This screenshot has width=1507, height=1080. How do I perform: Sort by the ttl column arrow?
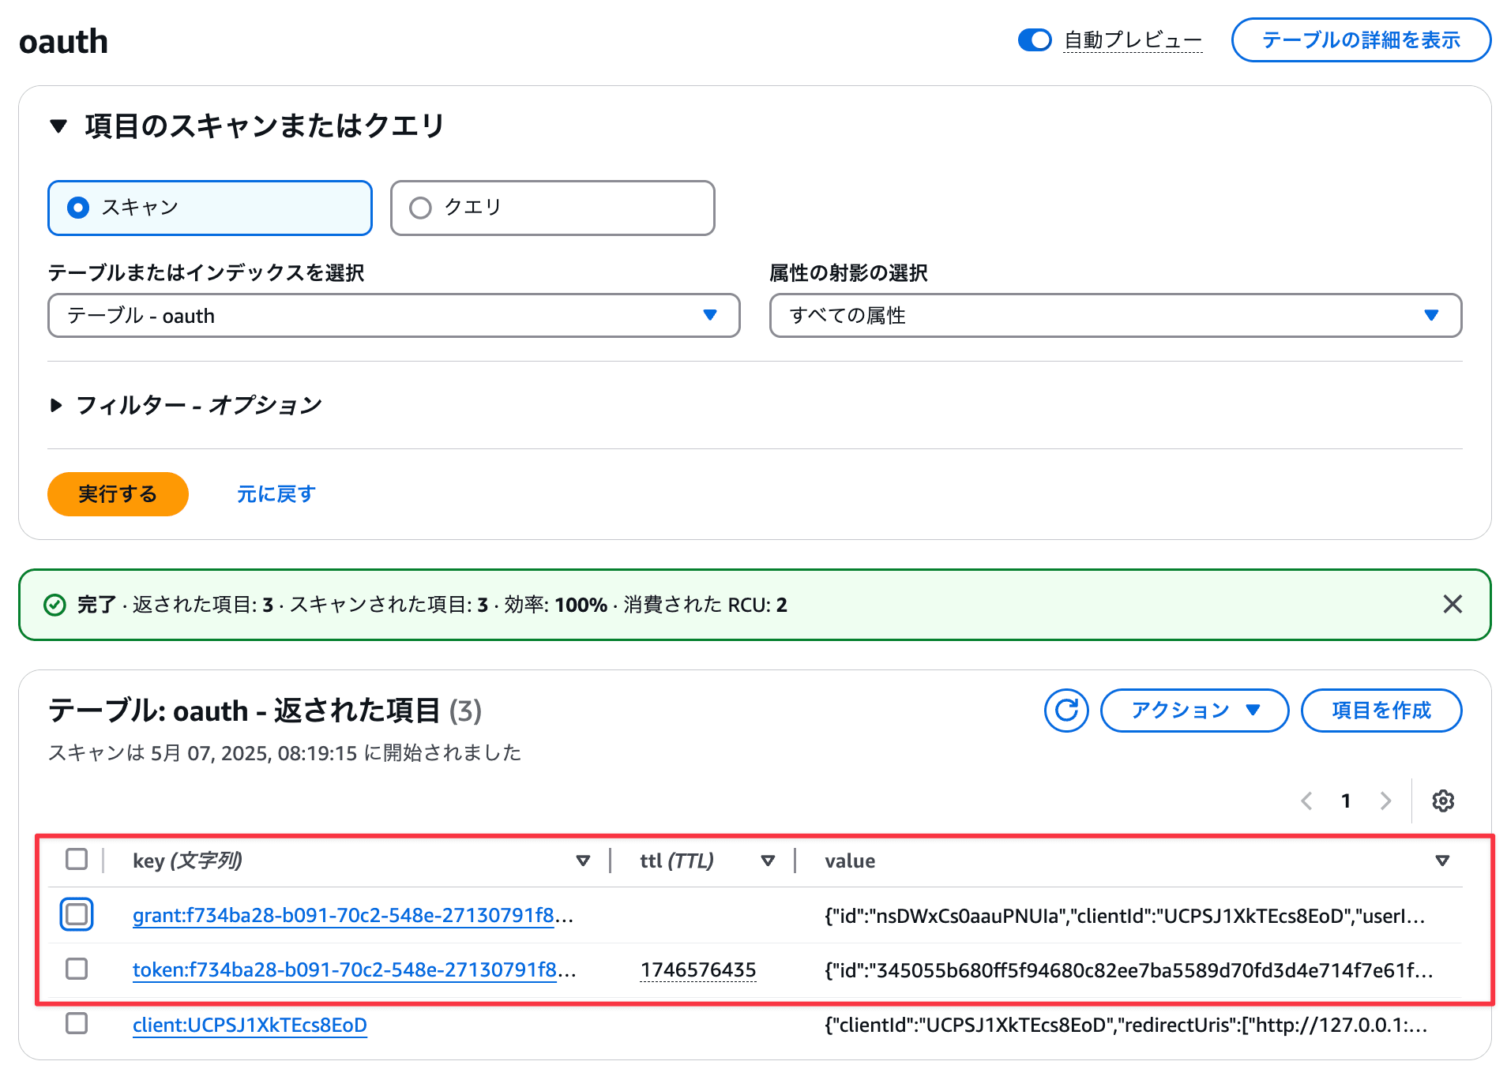[768, 861]
